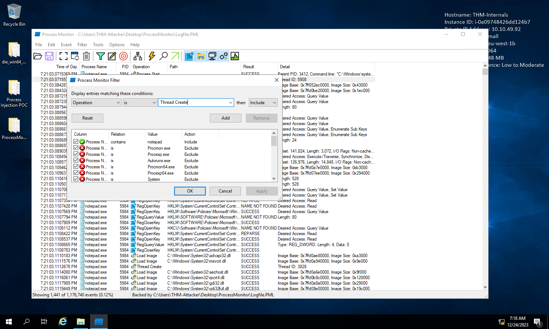
Task: Open the Recycle Bin desktop icon
Action: click(14, 15)
